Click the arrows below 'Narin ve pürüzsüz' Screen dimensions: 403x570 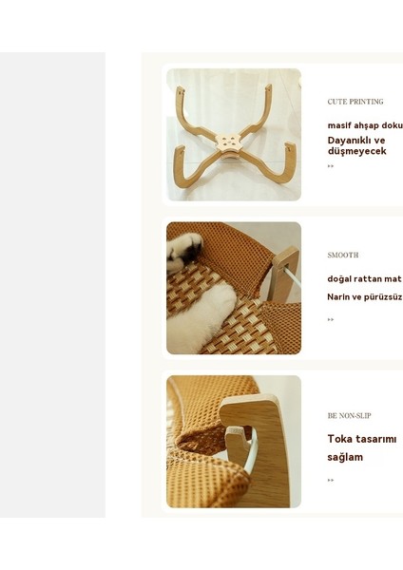pyautogui.click(x=330, y=319)
